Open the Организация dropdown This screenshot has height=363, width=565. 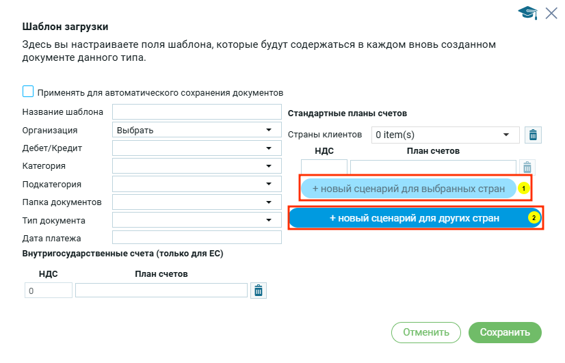pyautogui.click(x=196, y=130)
